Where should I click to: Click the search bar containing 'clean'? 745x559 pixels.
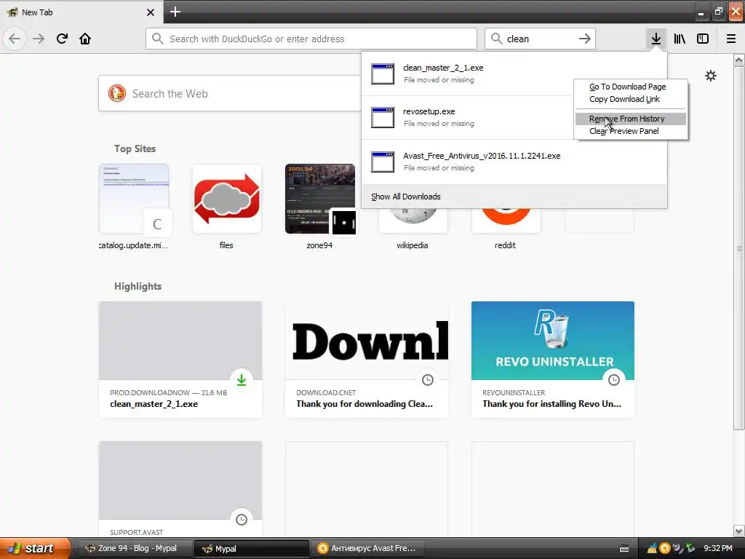[540, 39]
